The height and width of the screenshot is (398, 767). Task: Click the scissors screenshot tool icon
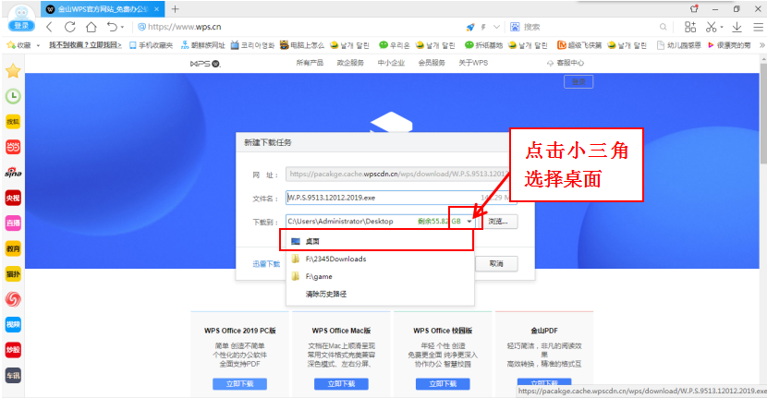[x=712, y=27]
